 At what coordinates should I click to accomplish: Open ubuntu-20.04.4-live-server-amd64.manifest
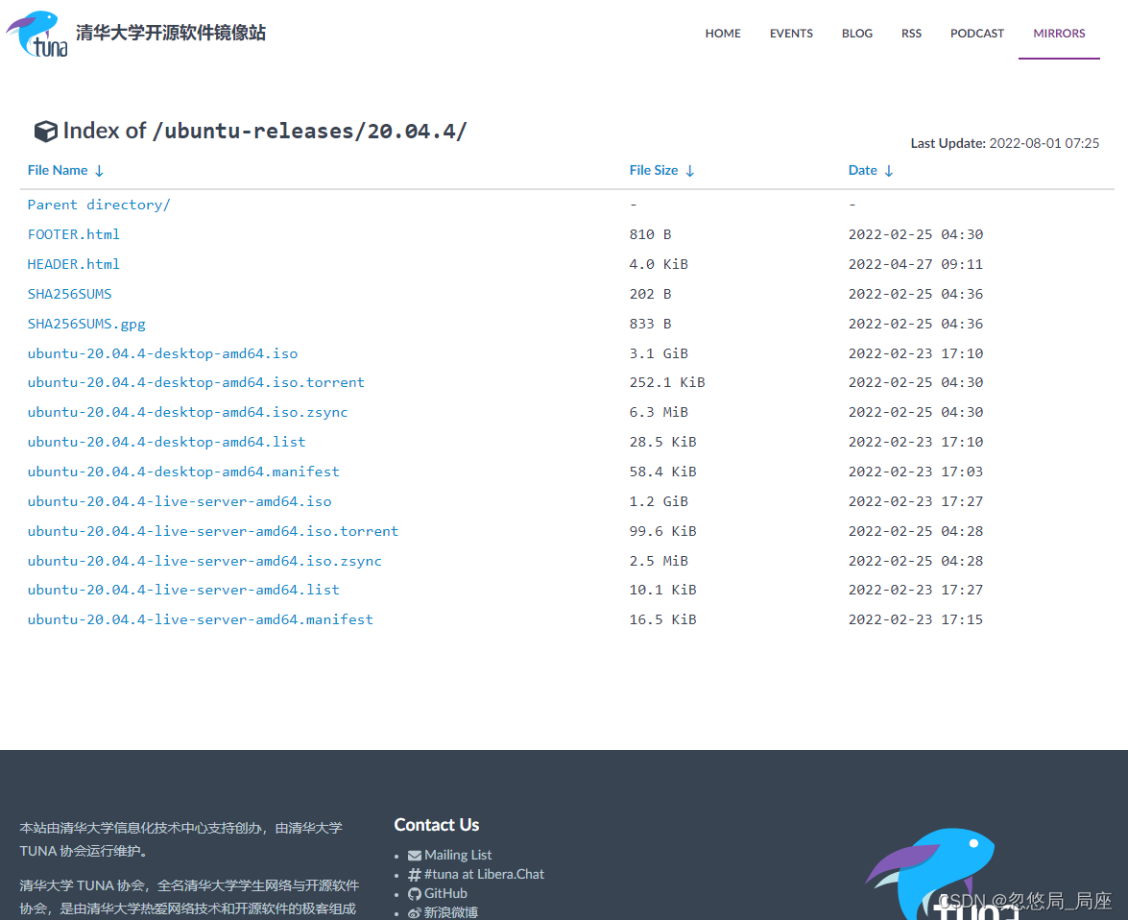click(x=200, y=619)
